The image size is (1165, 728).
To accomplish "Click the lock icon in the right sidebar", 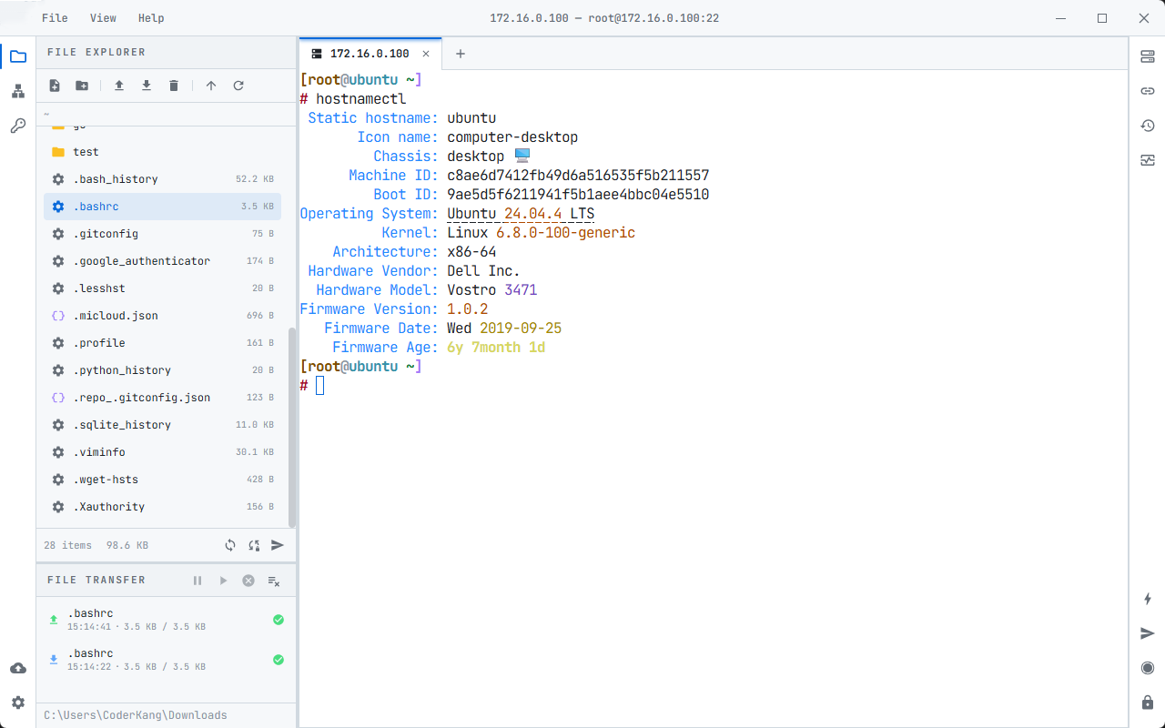I will 1148,703.
